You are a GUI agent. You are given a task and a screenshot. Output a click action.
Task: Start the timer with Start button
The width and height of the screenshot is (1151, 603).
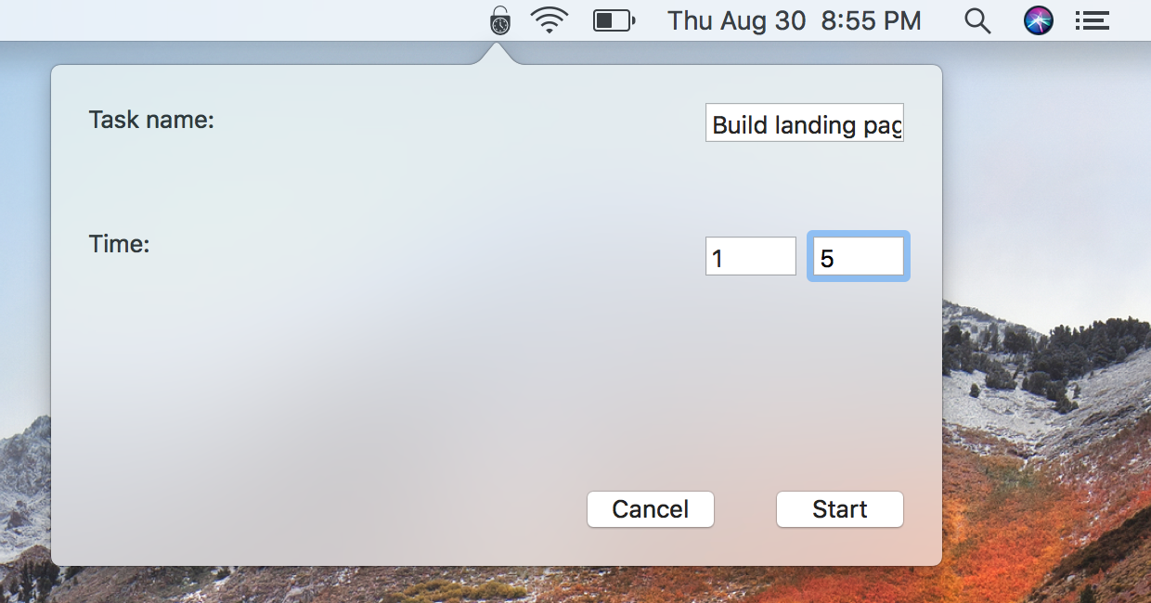tap(840, 509)
